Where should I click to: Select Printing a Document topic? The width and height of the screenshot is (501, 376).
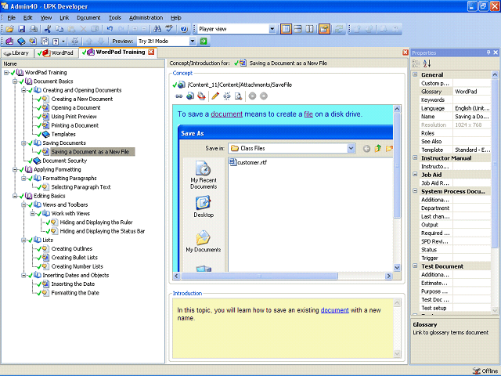coord(75,125)
